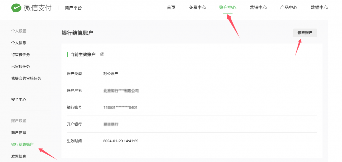The image size is (342, 162).
Task: Go to 安全中心 in the sidebar
Action: (19, 100)
